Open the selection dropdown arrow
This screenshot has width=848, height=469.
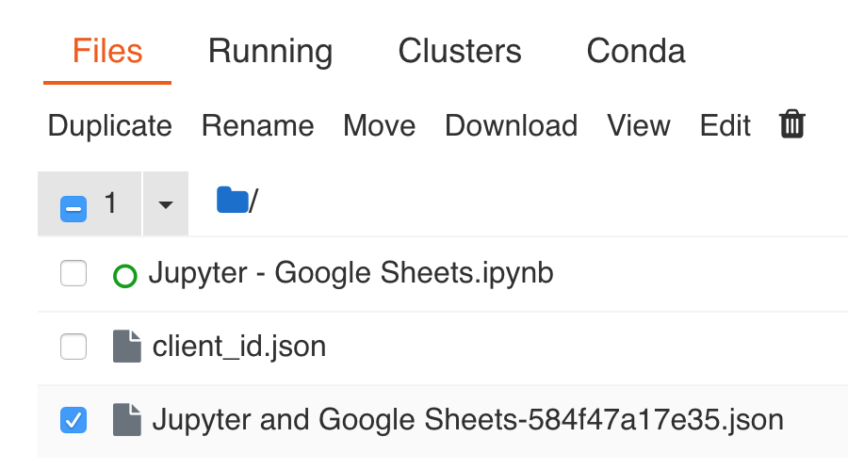166,204
